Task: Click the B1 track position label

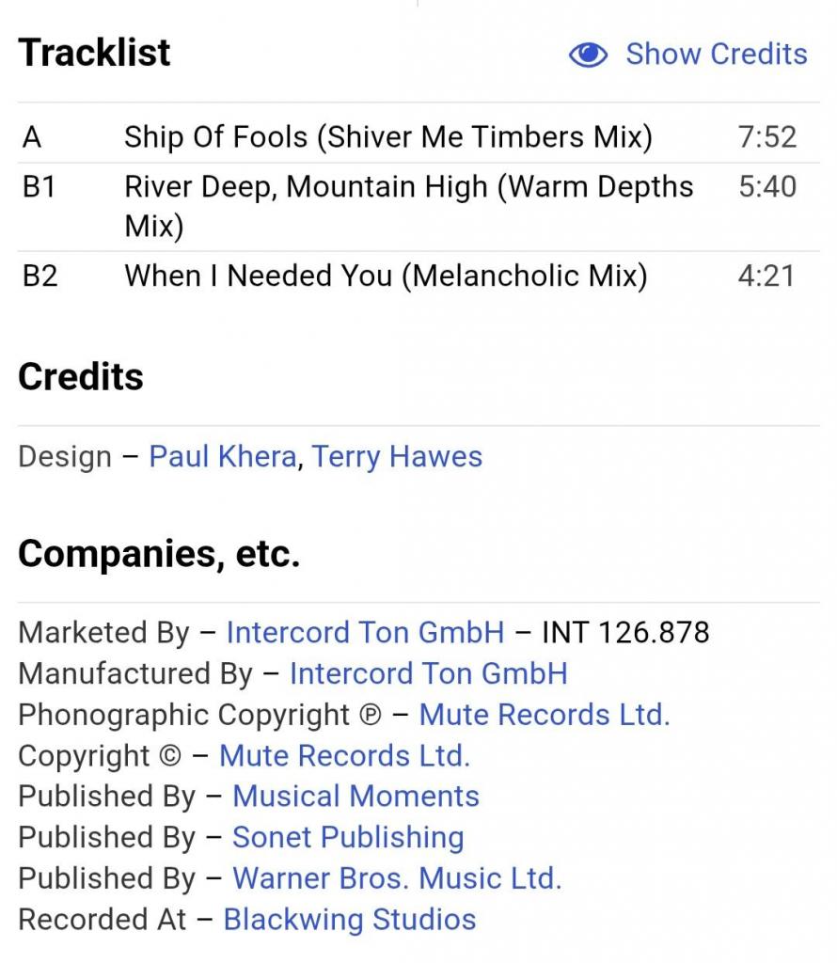Action: tap(39, 187)
